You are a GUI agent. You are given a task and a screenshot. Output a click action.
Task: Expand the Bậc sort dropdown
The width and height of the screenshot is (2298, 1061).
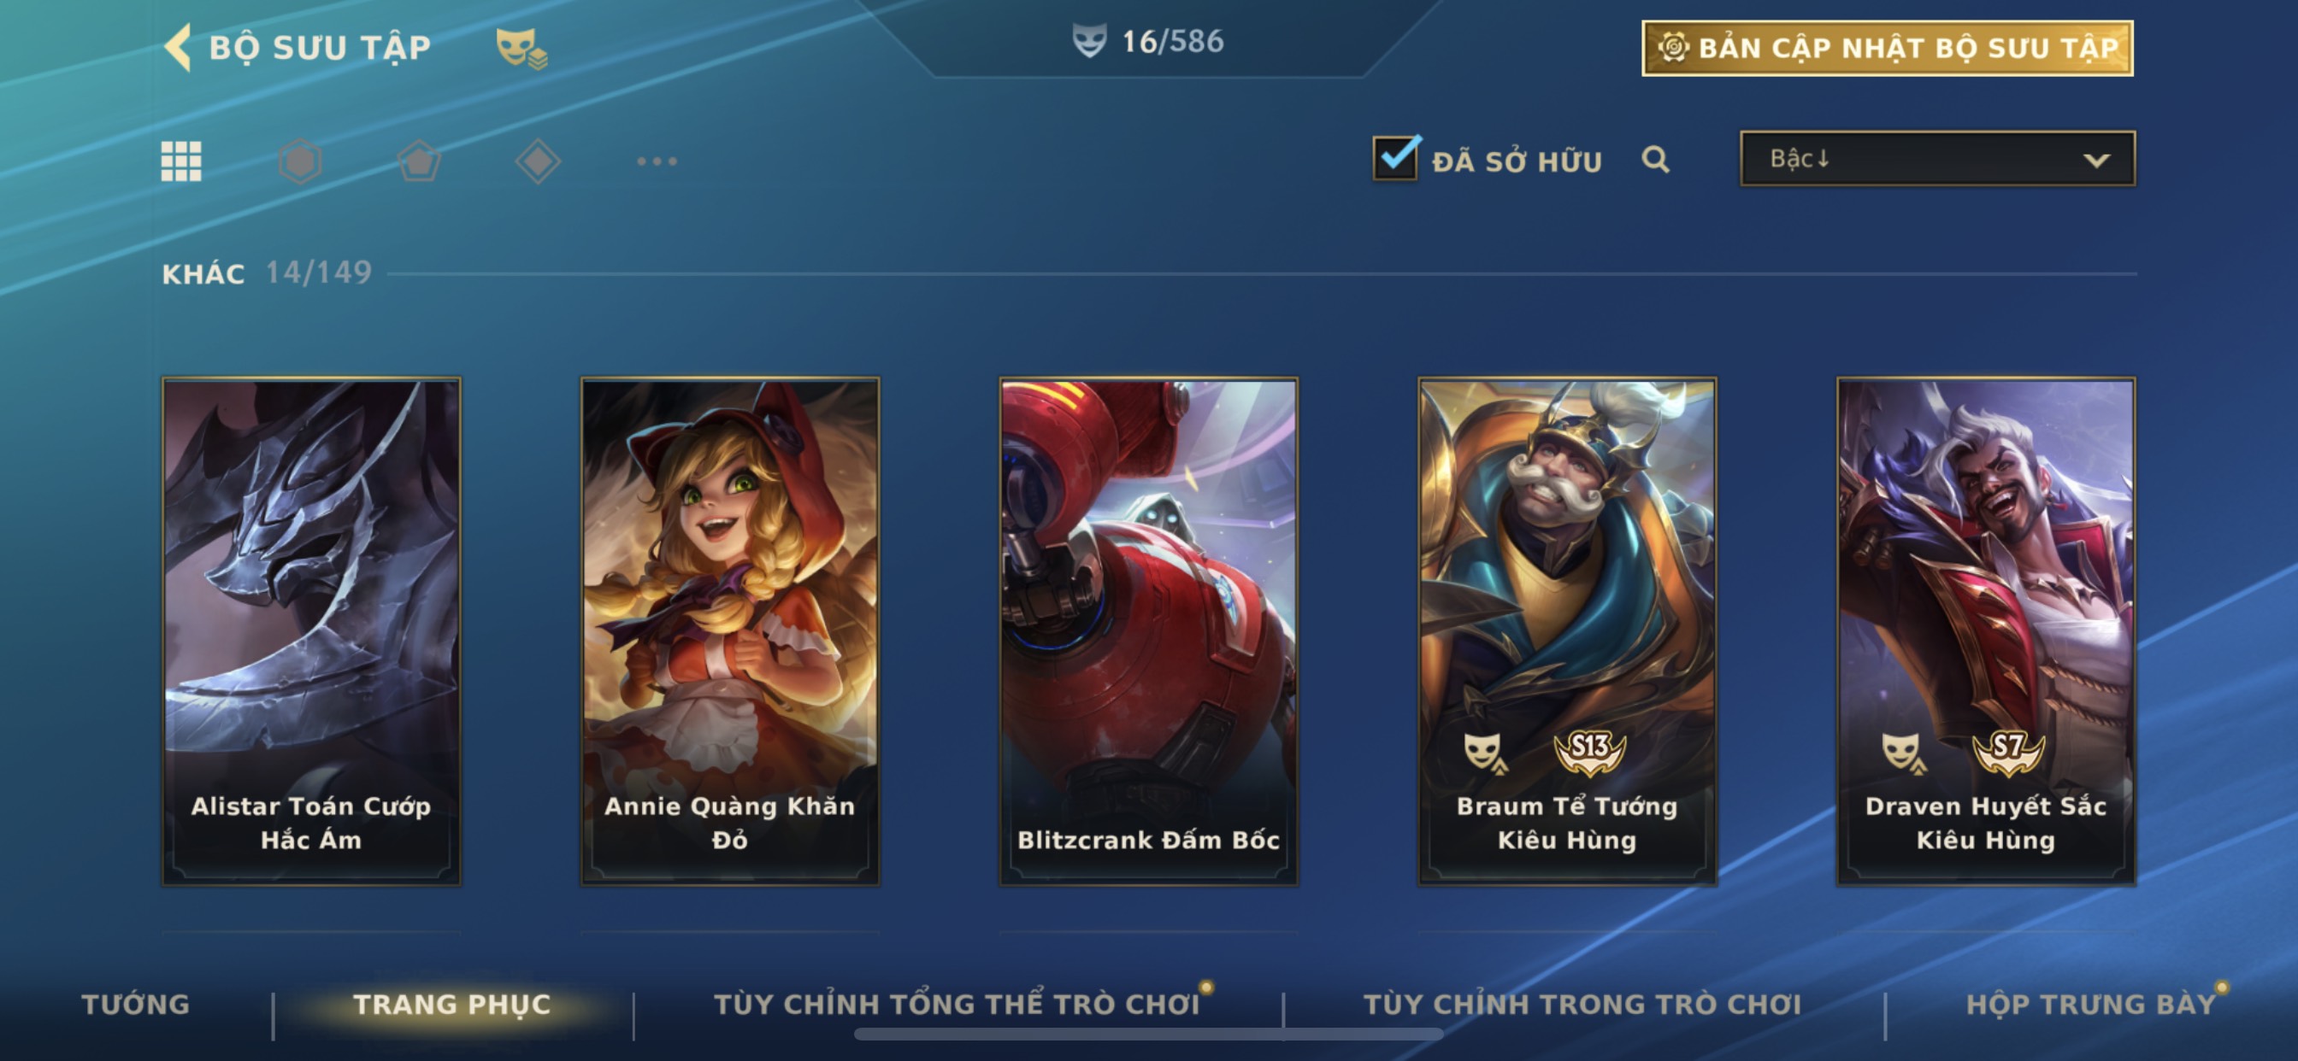(x=1937, y=159)
